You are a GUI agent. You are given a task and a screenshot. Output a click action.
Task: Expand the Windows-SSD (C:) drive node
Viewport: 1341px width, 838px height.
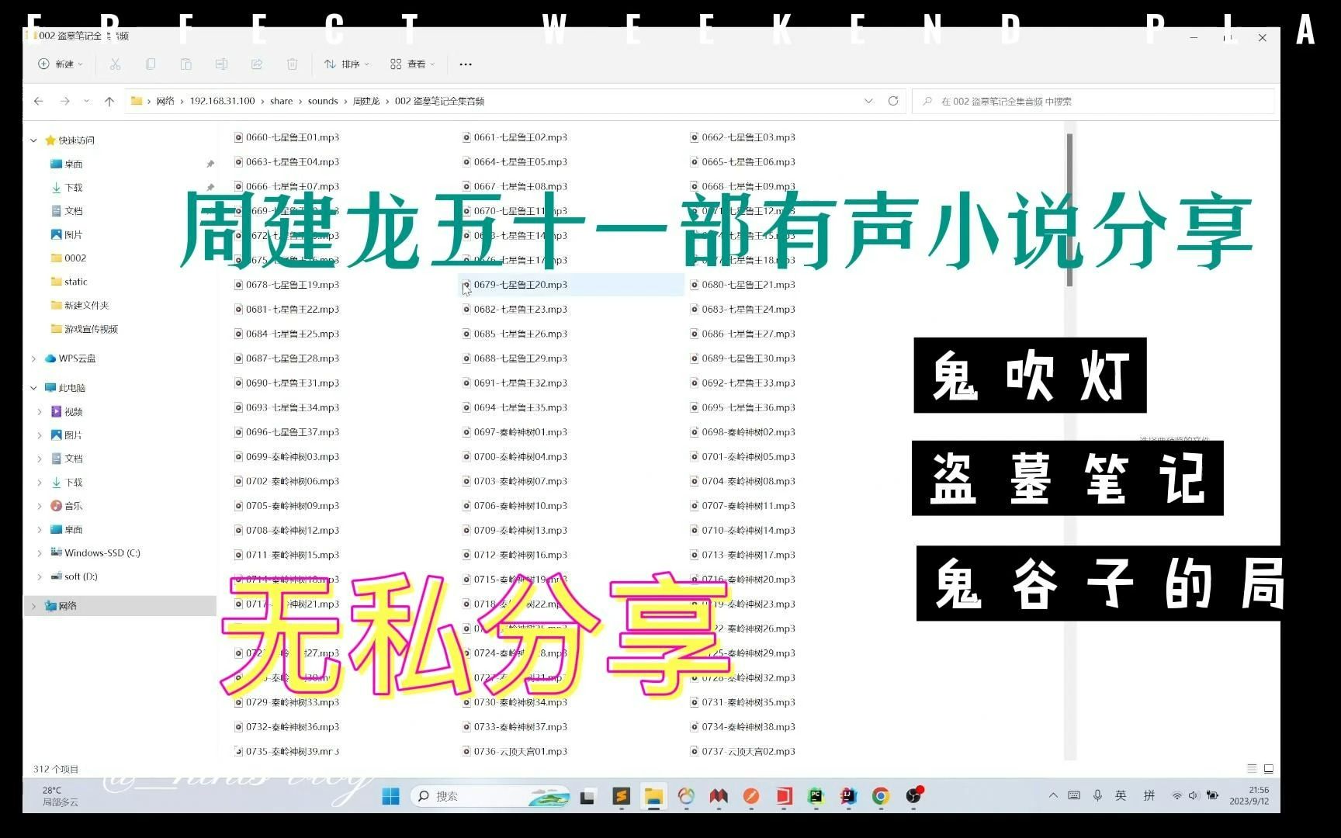pyautogui.click(x=40, y=553)
